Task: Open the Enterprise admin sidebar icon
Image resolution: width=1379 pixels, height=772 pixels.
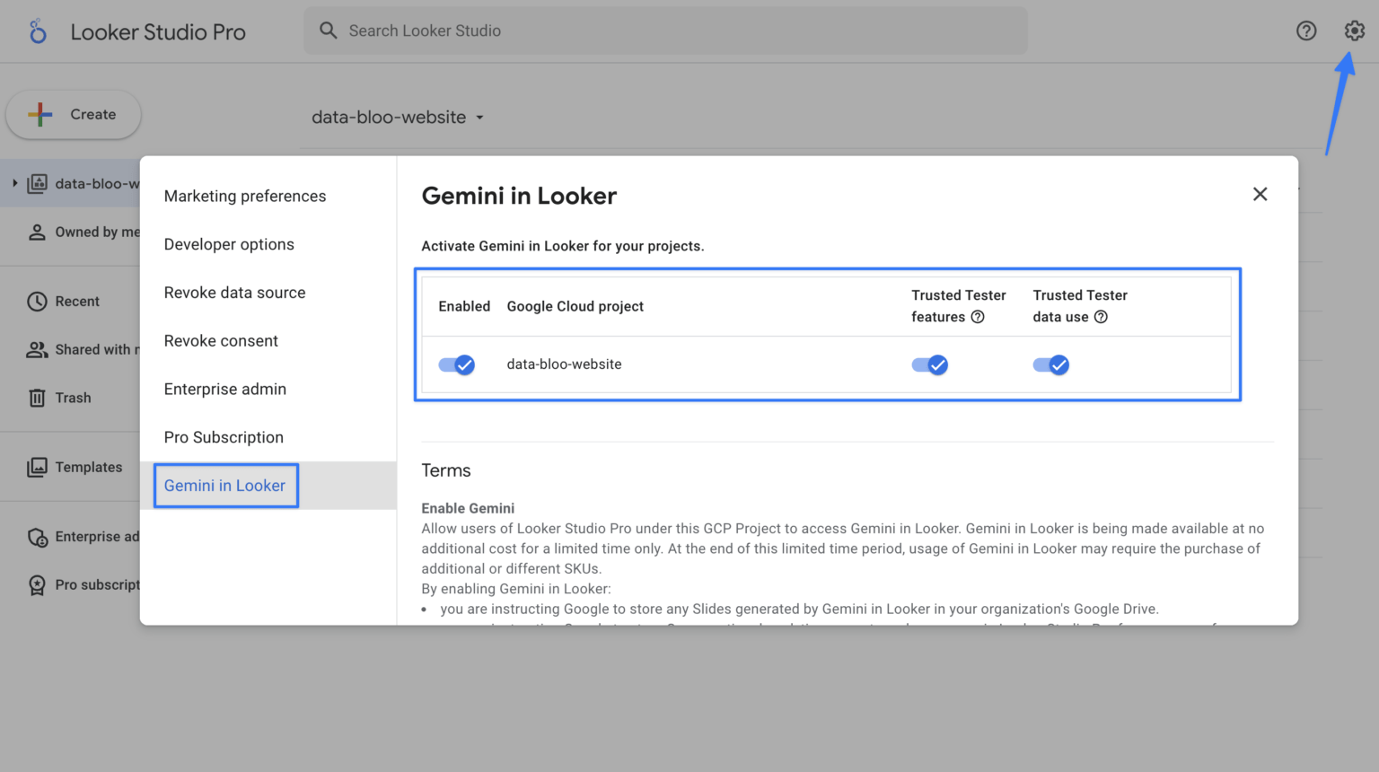Action: point(37,537)
